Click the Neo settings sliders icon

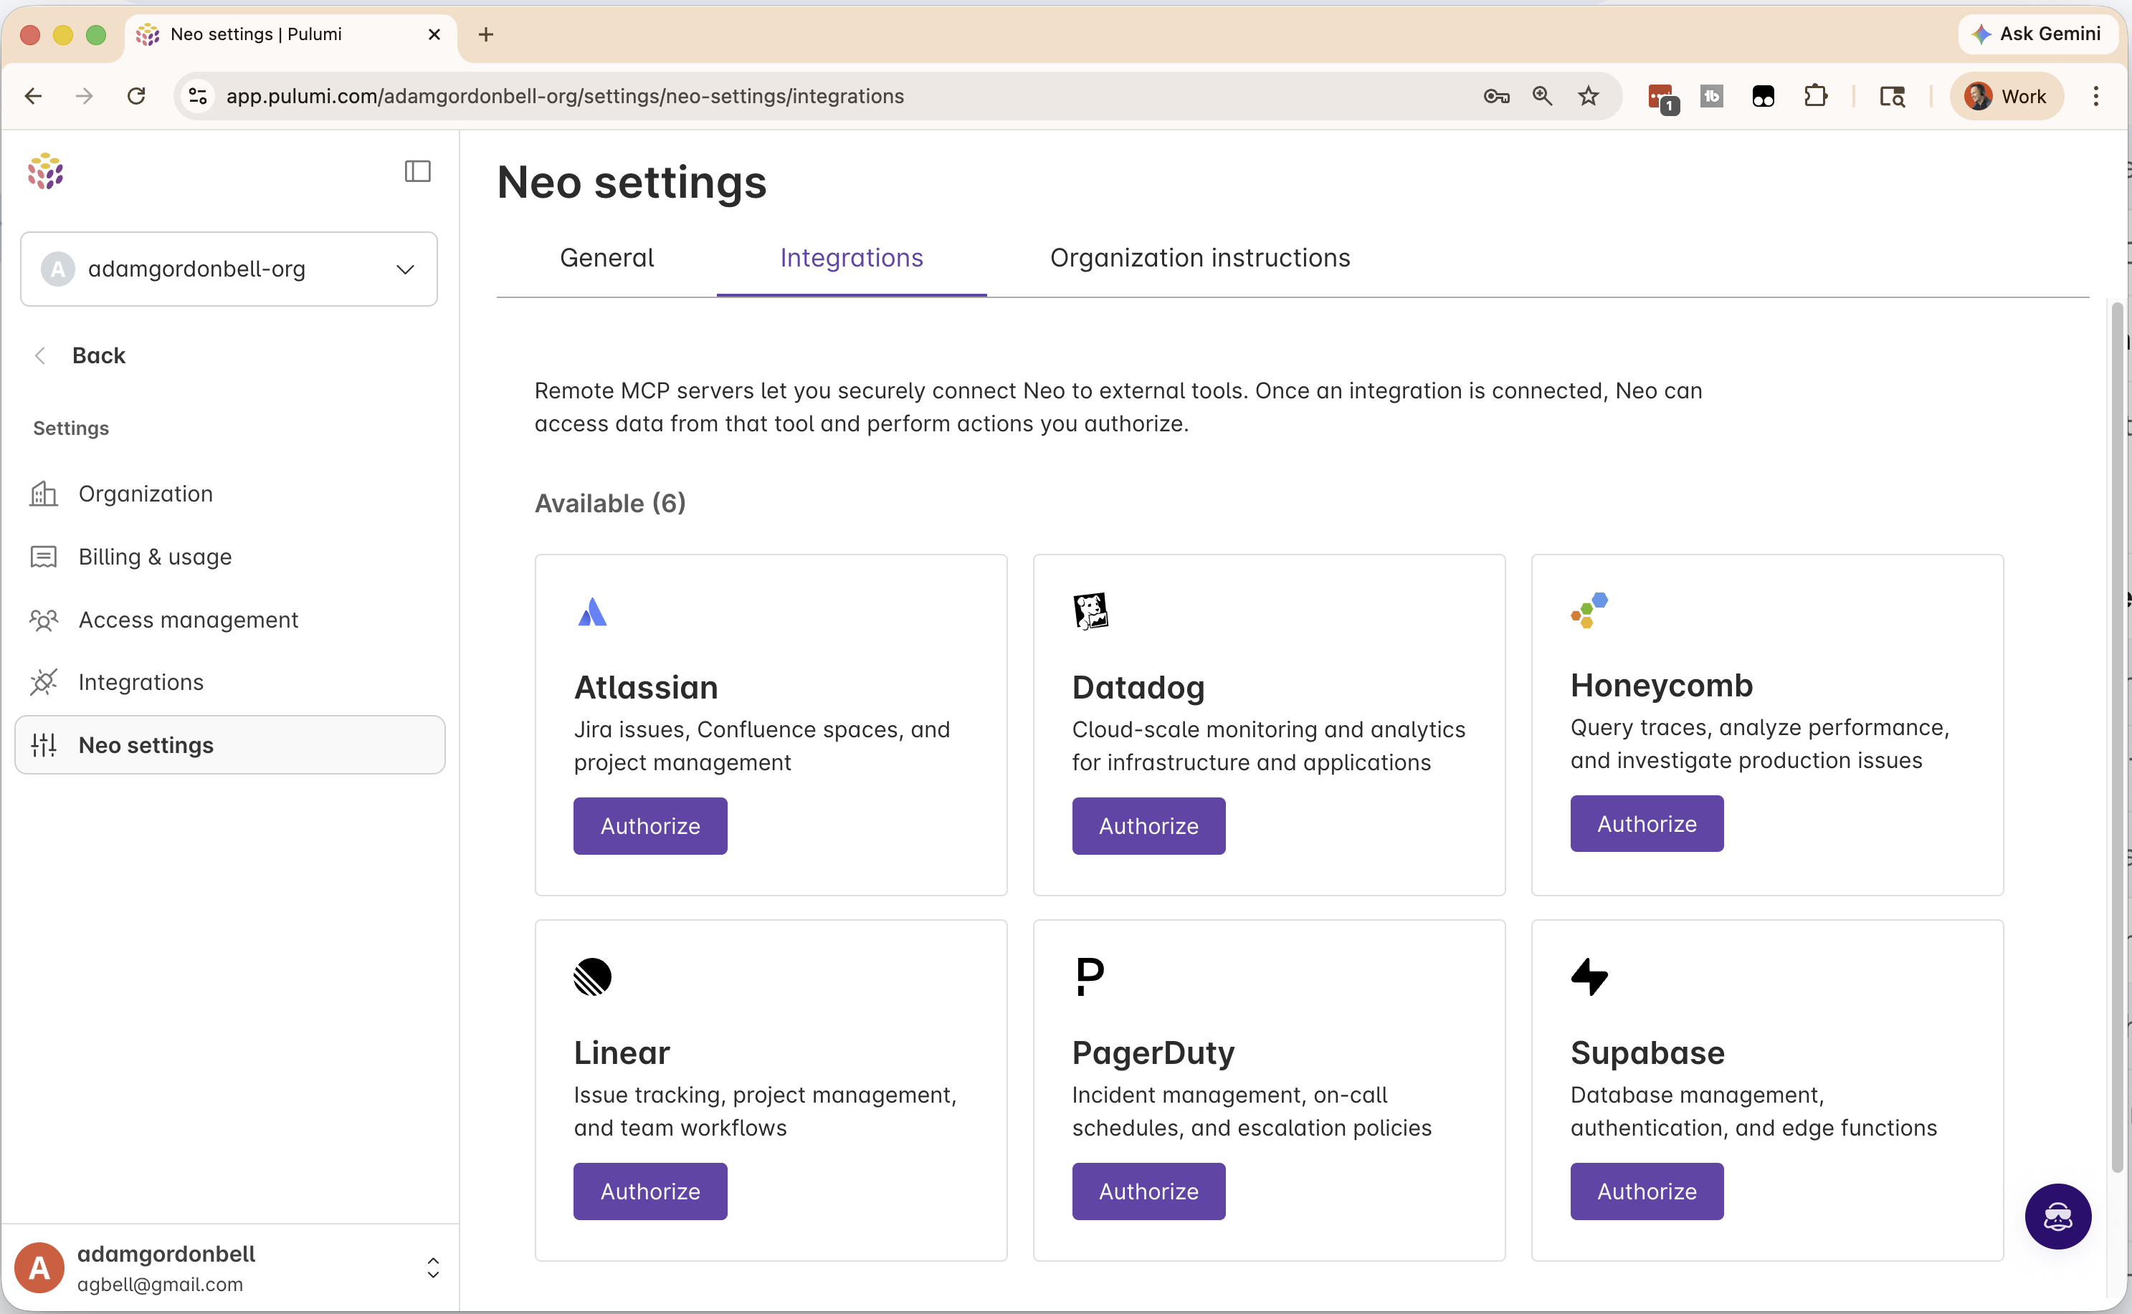[44, 745]
